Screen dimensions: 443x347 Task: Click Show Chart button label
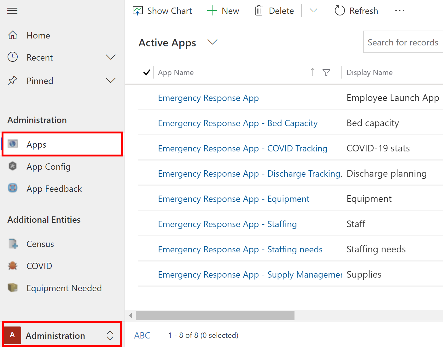[x=170, y=11]
